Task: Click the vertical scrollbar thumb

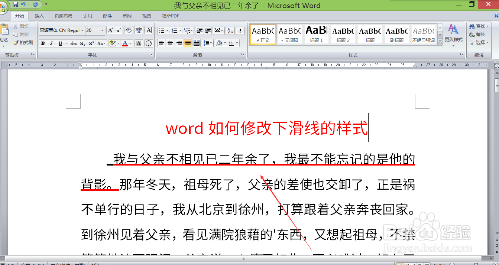Action: [496, 85]
